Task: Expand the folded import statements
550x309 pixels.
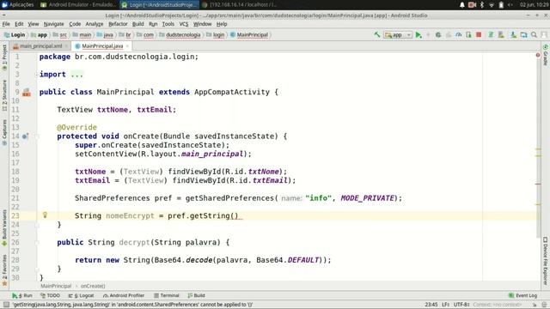Action: (76, 75)
